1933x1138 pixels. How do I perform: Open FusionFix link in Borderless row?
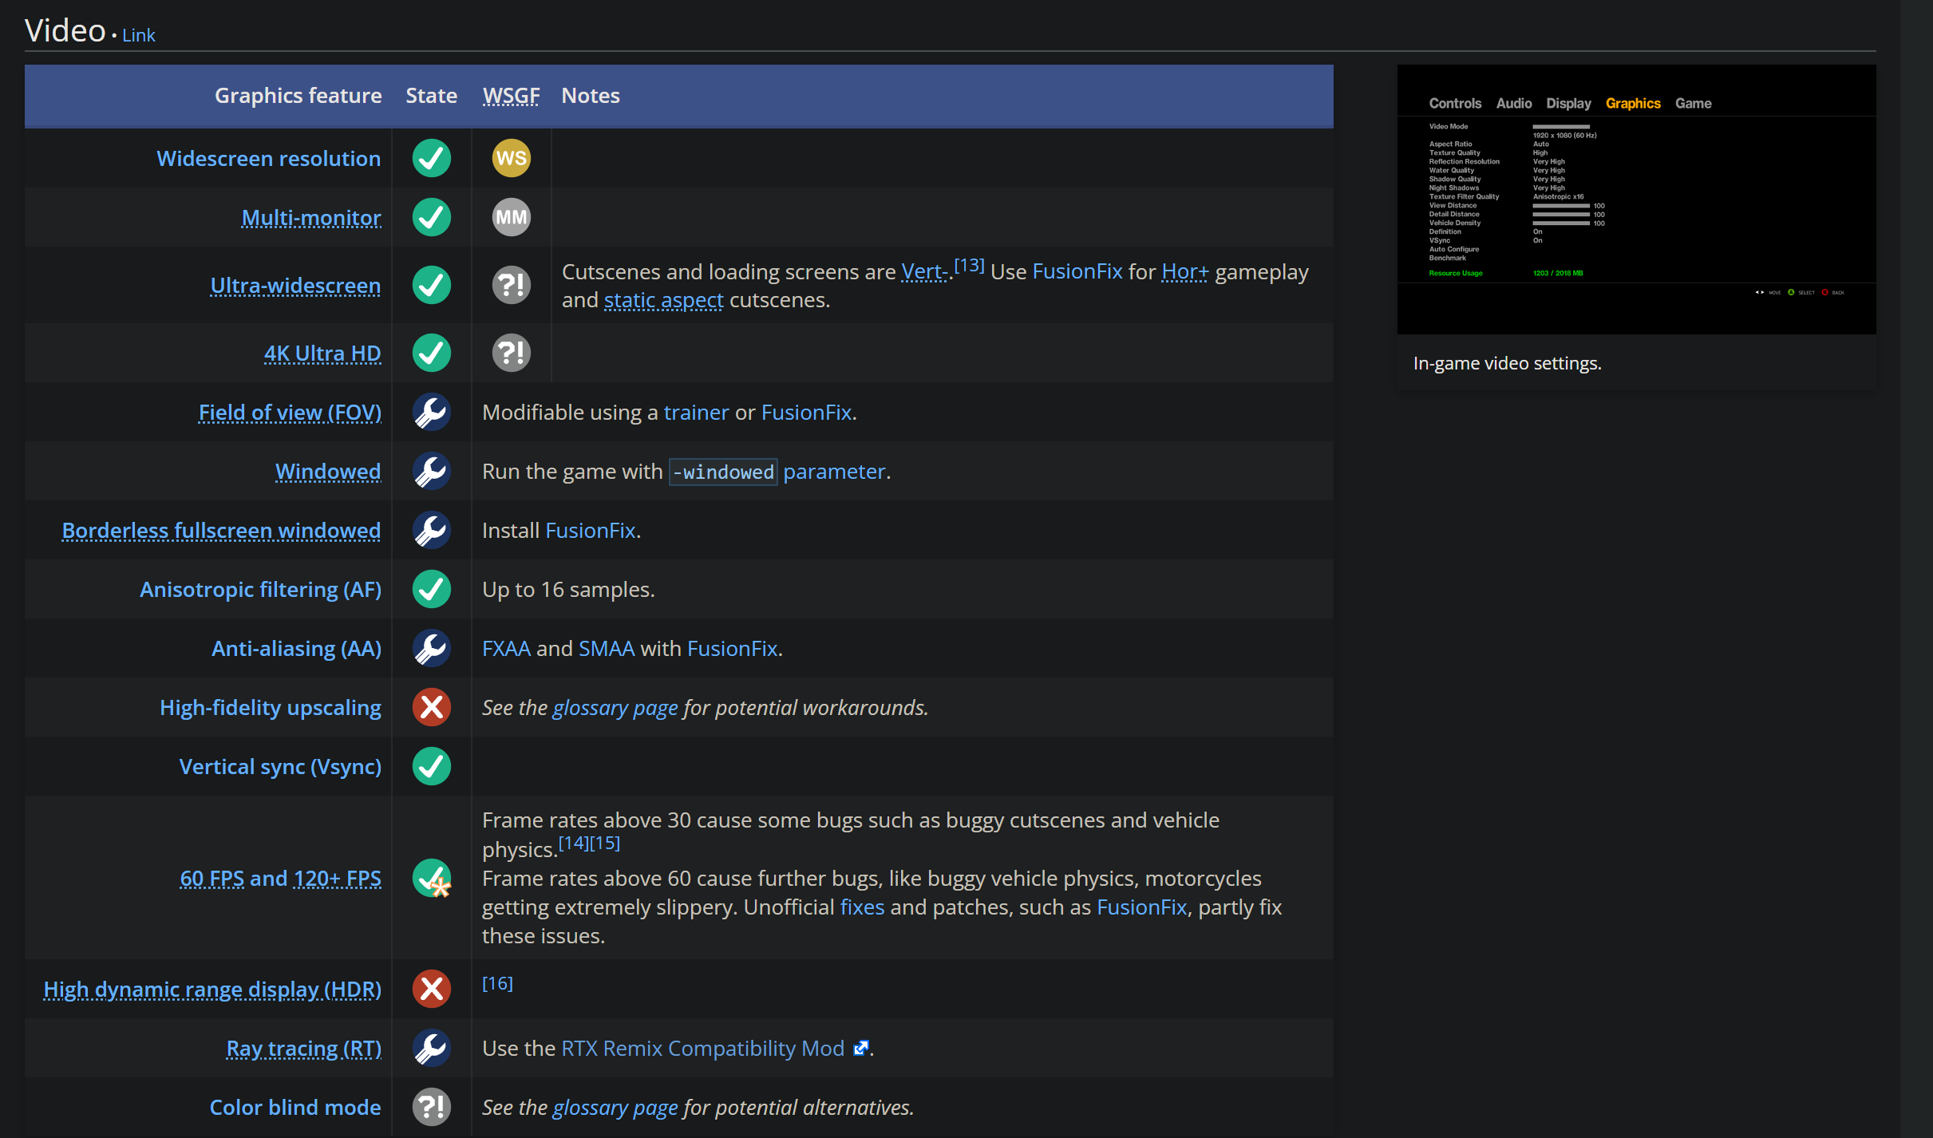(591, 530)
